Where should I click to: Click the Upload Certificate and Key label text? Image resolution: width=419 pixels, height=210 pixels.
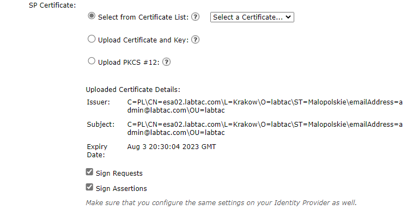click(x=143, y=40)
